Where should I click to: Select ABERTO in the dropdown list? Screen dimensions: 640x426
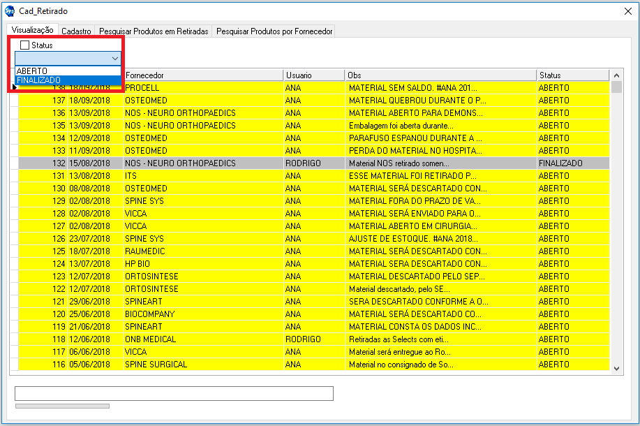32,71
